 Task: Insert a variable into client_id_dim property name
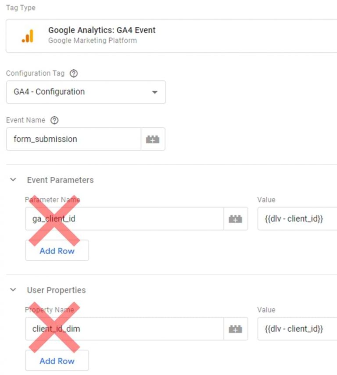pyautogui.click(x=235, y=329)
